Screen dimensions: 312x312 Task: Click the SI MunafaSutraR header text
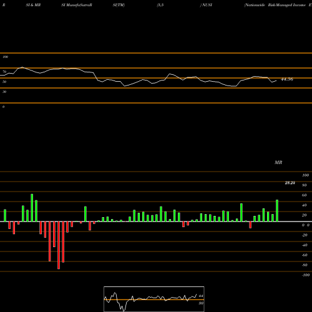point(77,5)
